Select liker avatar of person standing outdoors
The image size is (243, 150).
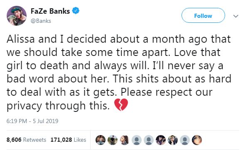tap(113, 140)
